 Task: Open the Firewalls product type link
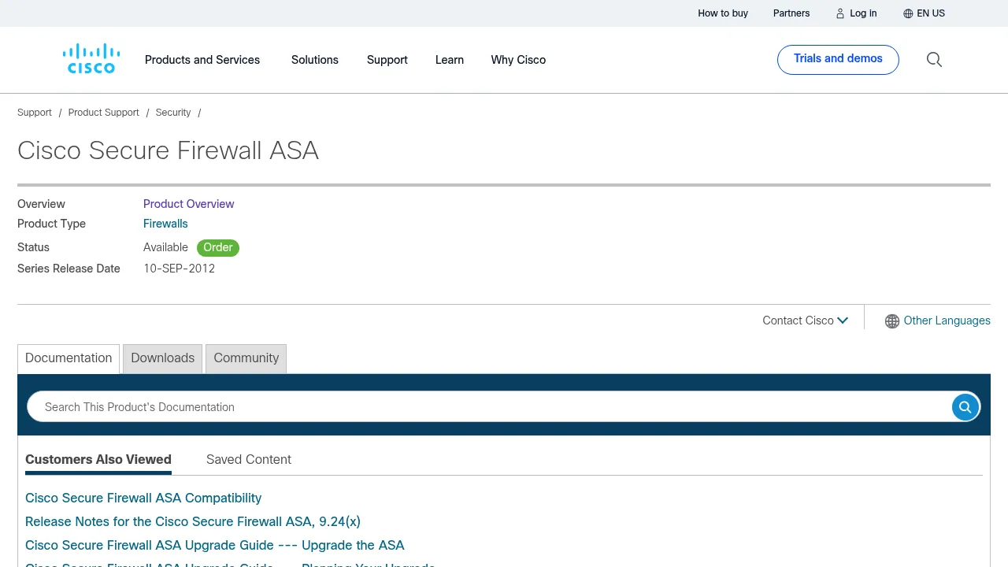click(x=165, y=224)
